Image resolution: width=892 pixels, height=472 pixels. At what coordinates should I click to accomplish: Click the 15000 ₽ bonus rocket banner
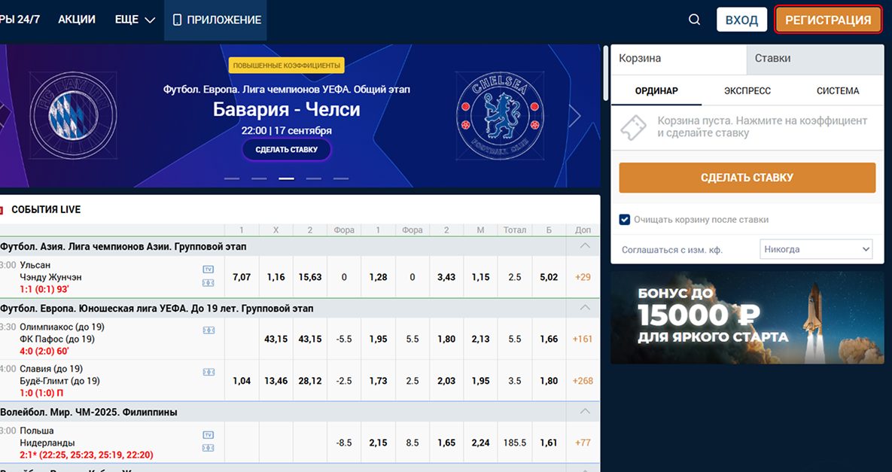coord(747,318)
